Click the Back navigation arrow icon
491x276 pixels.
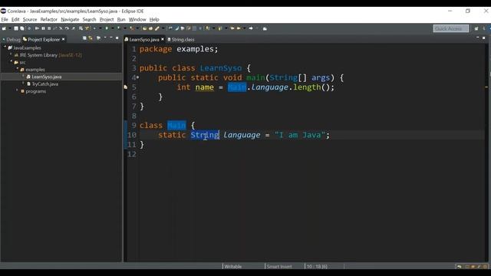point(239,28)
